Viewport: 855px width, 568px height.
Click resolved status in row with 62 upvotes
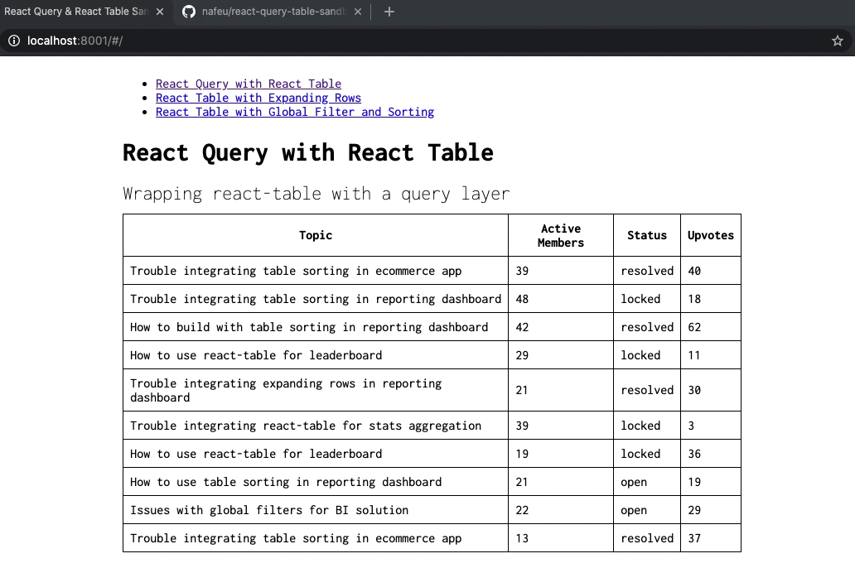pyautogui.click(x=647, y=327)
